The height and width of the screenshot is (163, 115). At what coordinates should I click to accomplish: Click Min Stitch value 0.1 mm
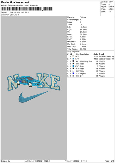coord(83,44)
